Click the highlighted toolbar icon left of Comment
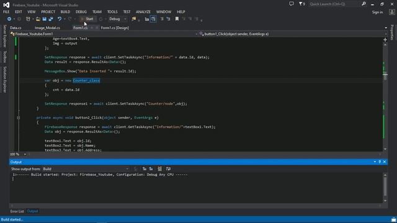The image size is (397, 223). pyautogui.click(x=153, y=19)
